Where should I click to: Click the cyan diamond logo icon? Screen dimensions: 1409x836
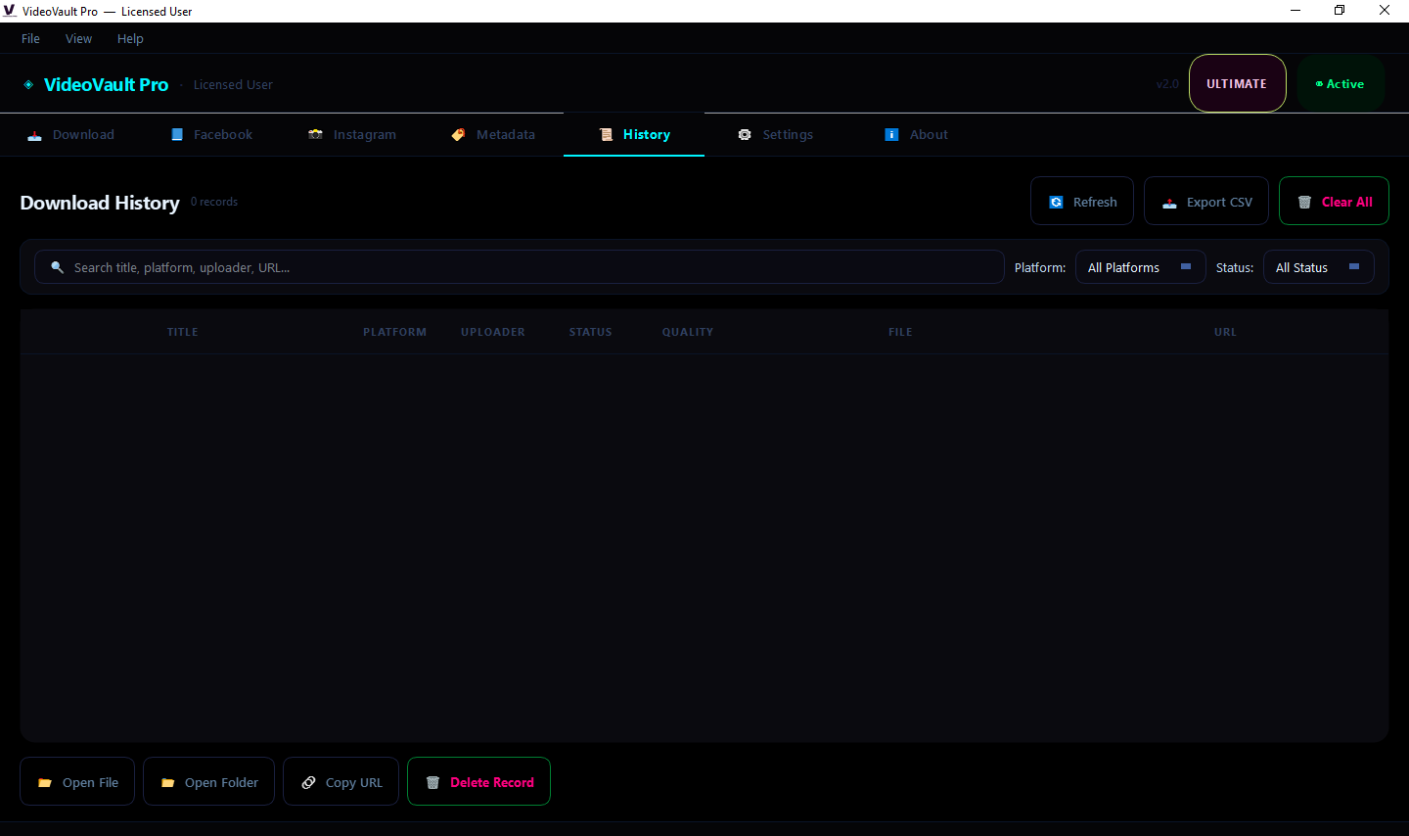28,85
